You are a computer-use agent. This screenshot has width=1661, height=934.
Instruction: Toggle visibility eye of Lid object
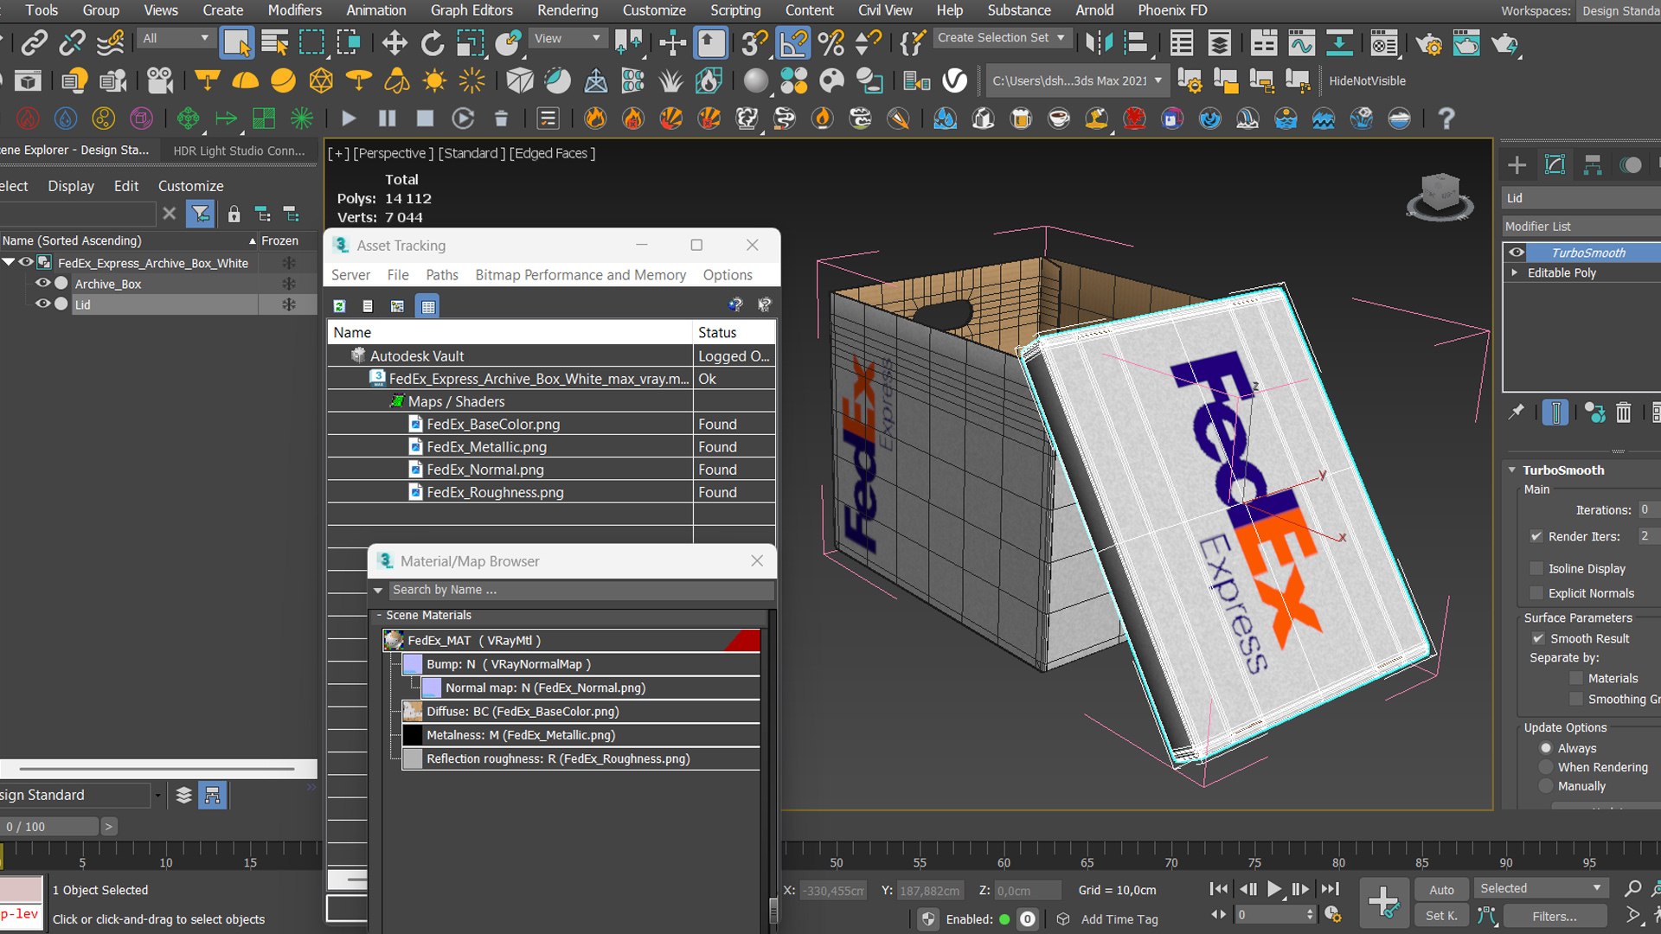coord(42,304)
